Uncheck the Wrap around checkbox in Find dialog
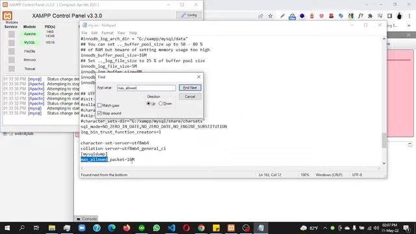416x234 pixels. click(x=99, y=113)
